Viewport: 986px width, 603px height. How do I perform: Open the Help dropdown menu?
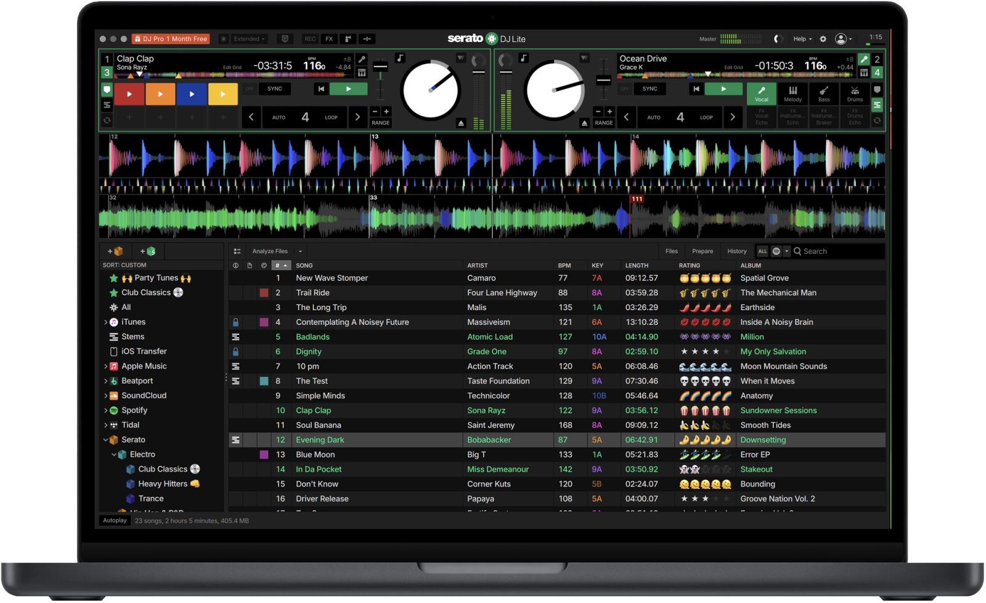(x=802, y=39)
